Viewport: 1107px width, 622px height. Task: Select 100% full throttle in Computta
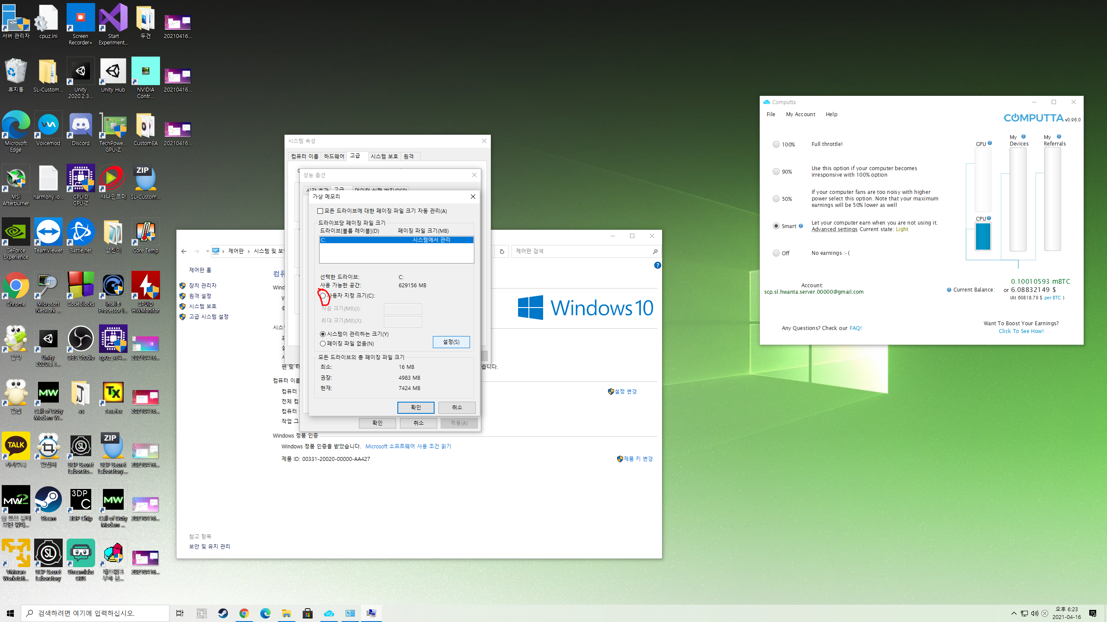click(x=776, y=144)
